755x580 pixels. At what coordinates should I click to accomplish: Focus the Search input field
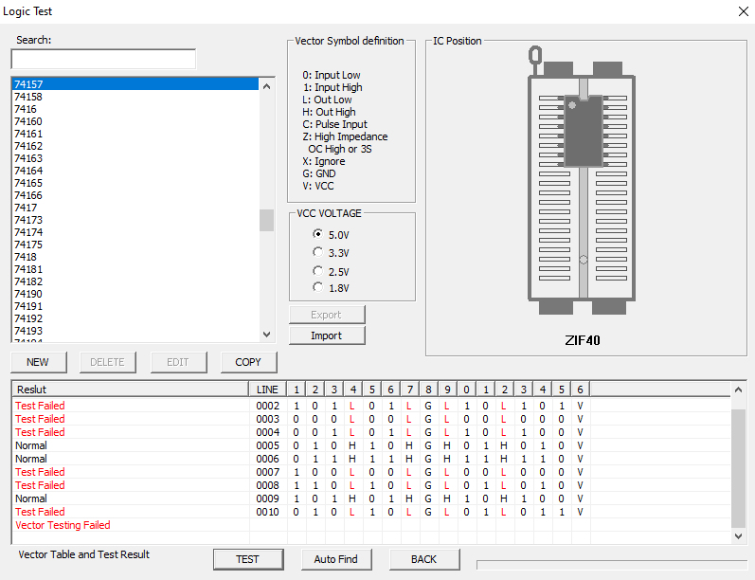tap(103, 59)
